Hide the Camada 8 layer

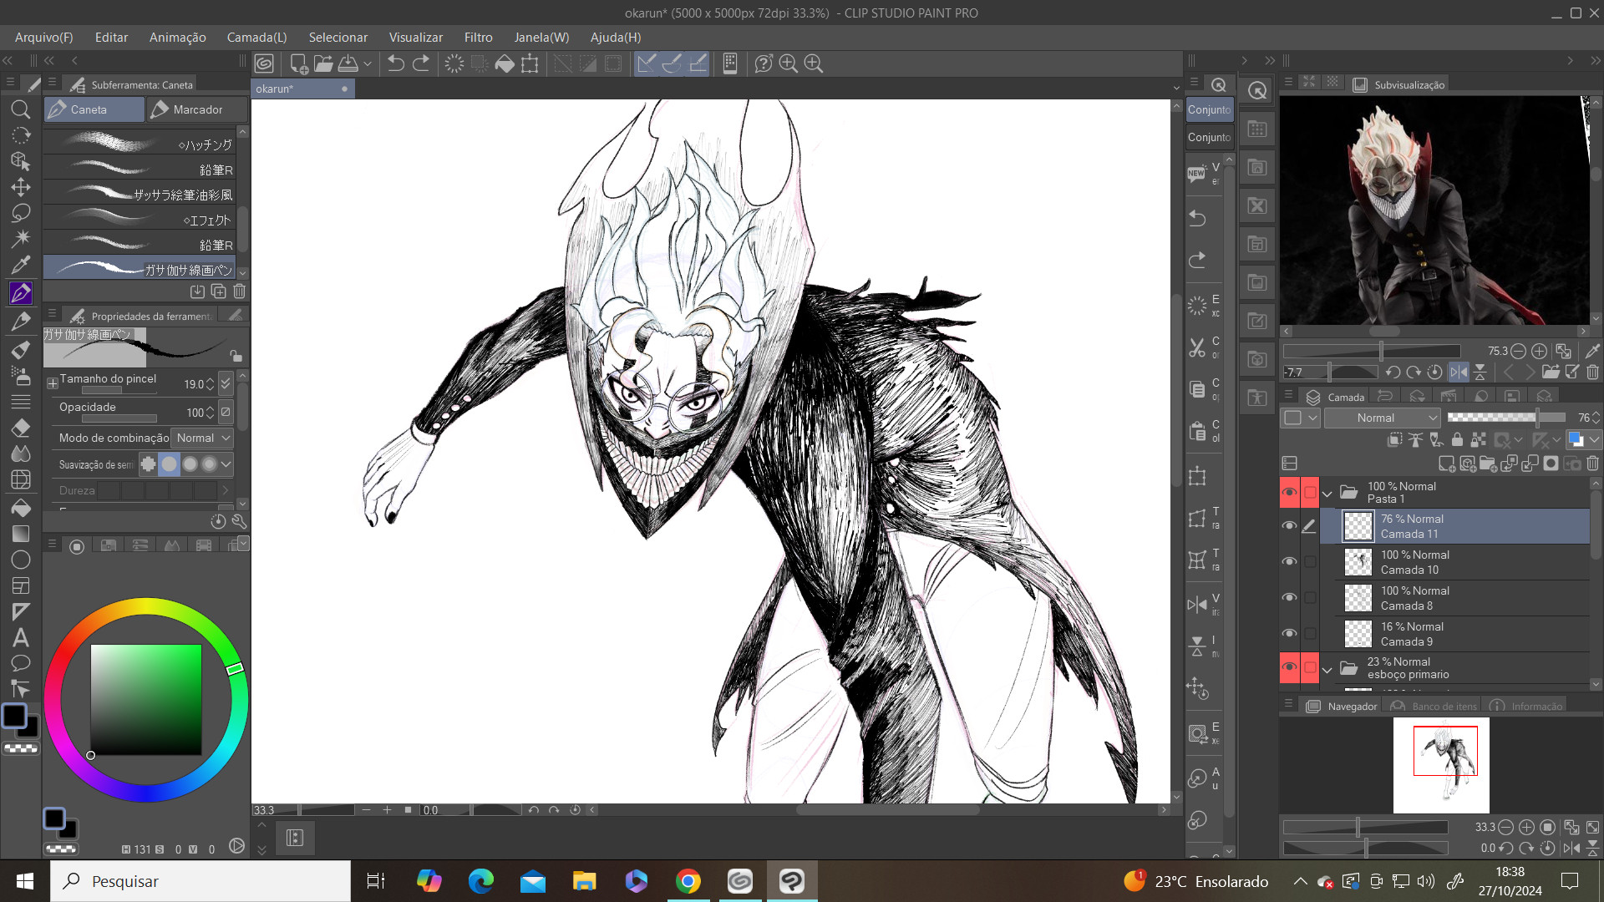pos(1289,597)
